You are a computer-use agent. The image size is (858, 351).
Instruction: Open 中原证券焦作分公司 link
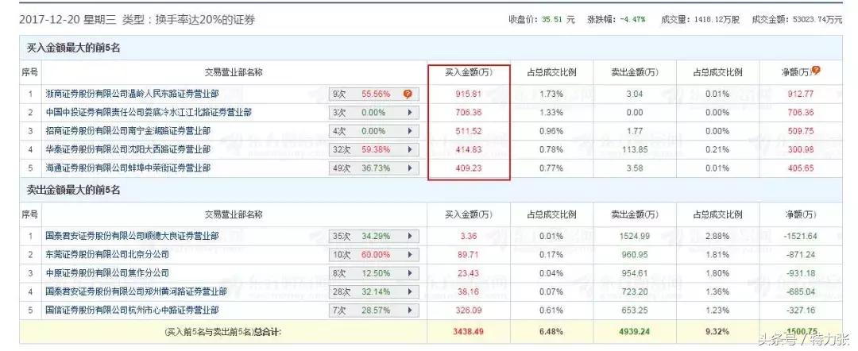pos(107,273)
